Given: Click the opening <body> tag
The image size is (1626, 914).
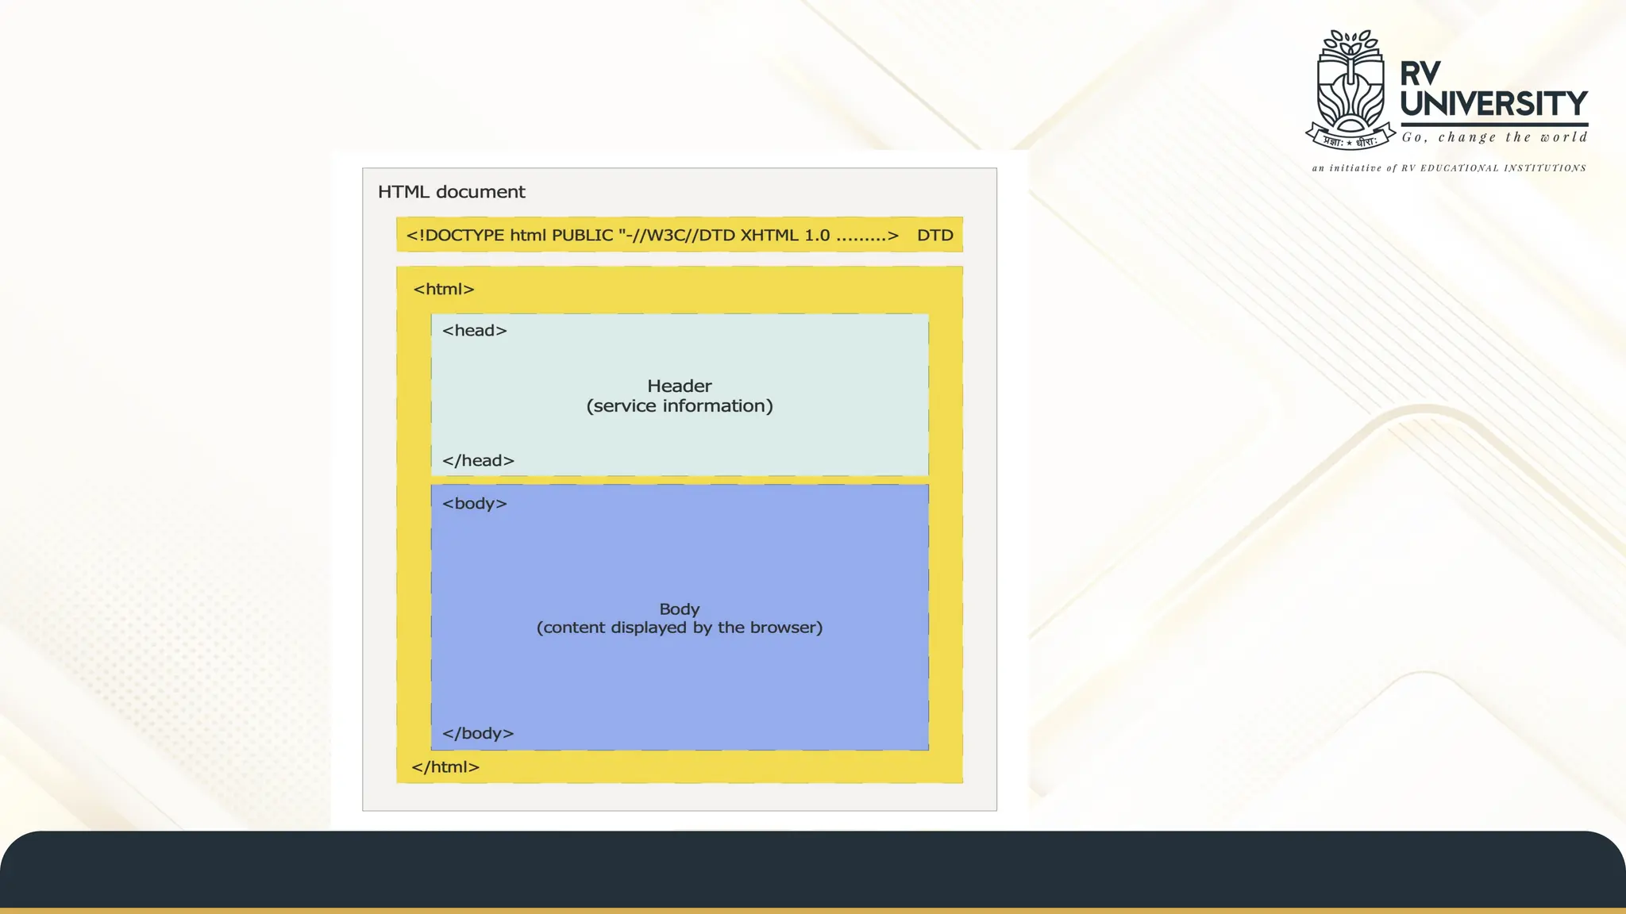Looking at the screenshot, I should coord(474,504).
